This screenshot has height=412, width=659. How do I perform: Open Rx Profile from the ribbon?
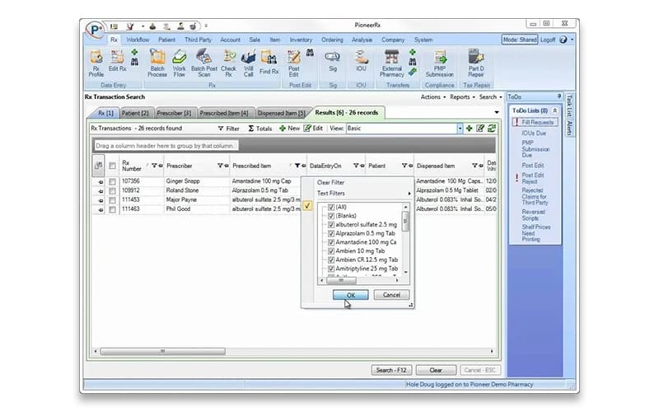tap(96, 63)
